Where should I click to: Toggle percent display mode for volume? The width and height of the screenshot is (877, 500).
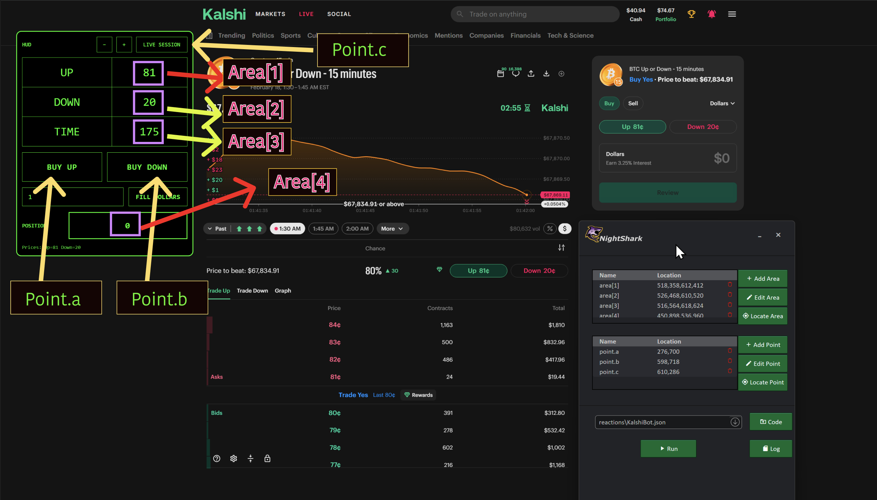550,228
